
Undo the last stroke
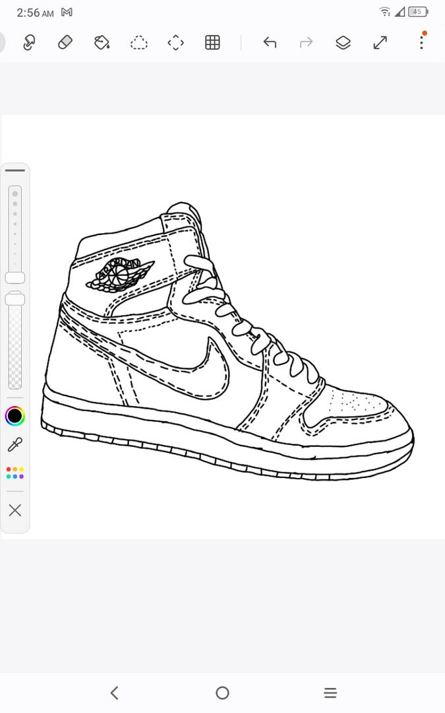270,42
